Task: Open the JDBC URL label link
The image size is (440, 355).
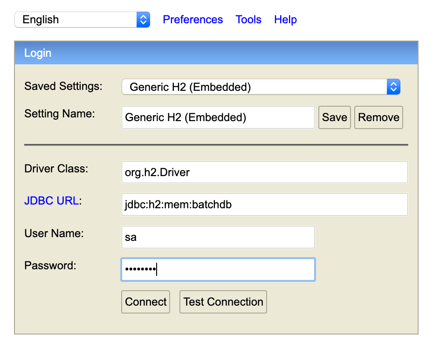Action: tap(52, 201)
